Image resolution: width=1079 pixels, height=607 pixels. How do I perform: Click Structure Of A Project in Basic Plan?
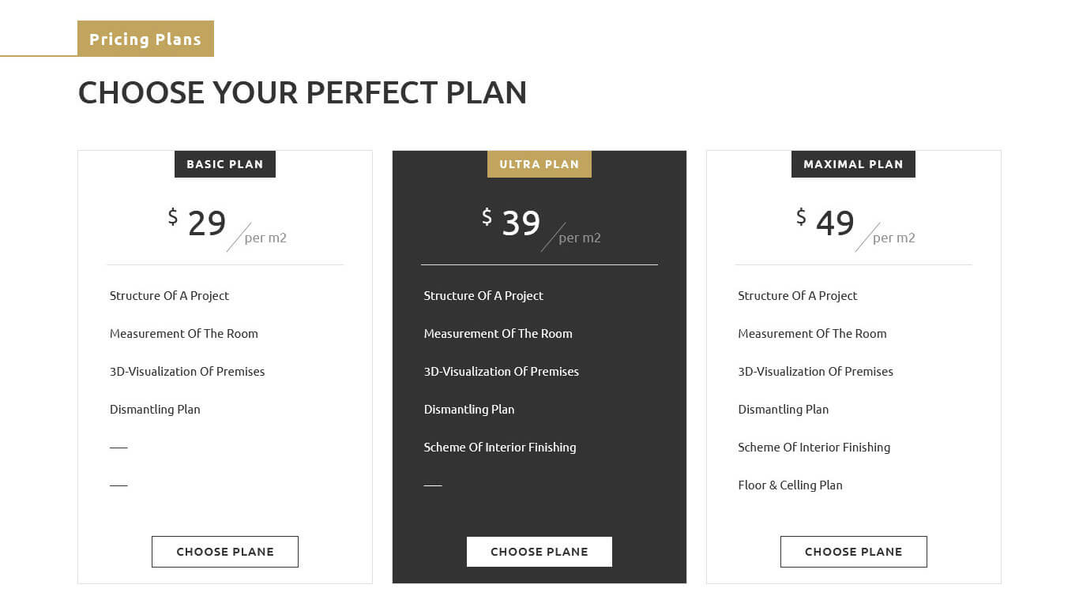169,296
